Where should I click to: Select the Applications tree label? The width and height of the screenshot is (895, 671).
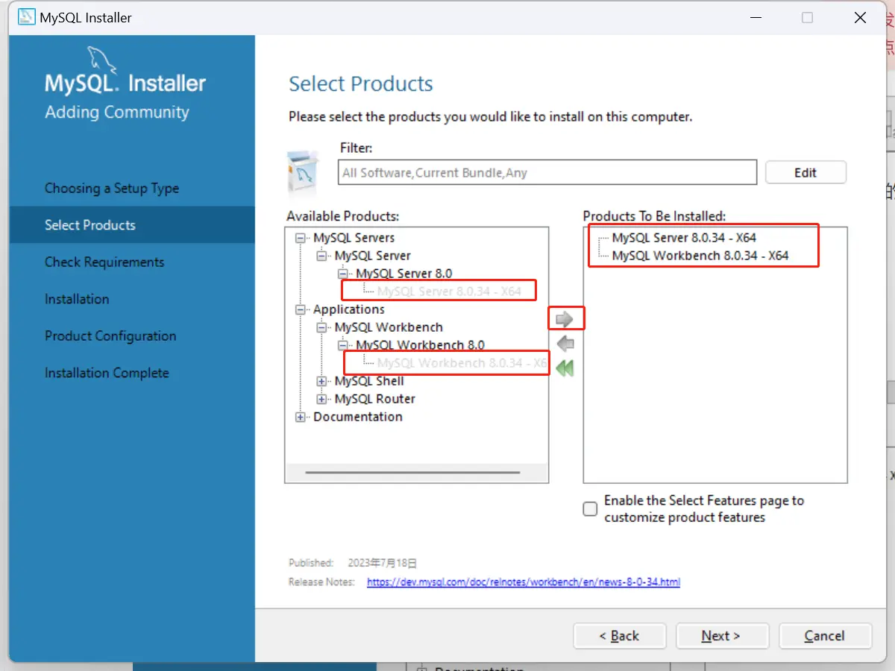tap(349, 309)
